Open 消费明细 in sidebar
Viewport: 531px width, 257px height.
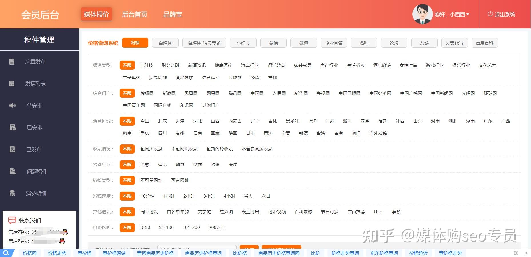point(36,193)
